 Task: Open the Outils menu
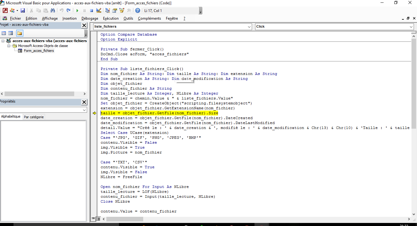coord(128,18)
